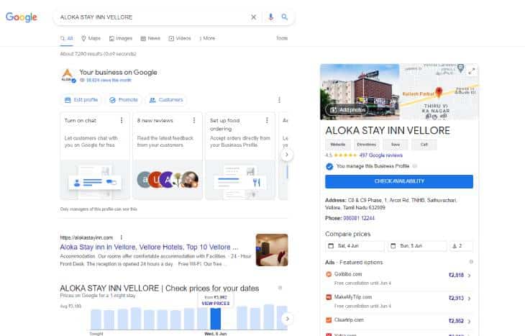Click the arrow next to Cleartrip price
The image size is (525, 336).
click(469, 322)
